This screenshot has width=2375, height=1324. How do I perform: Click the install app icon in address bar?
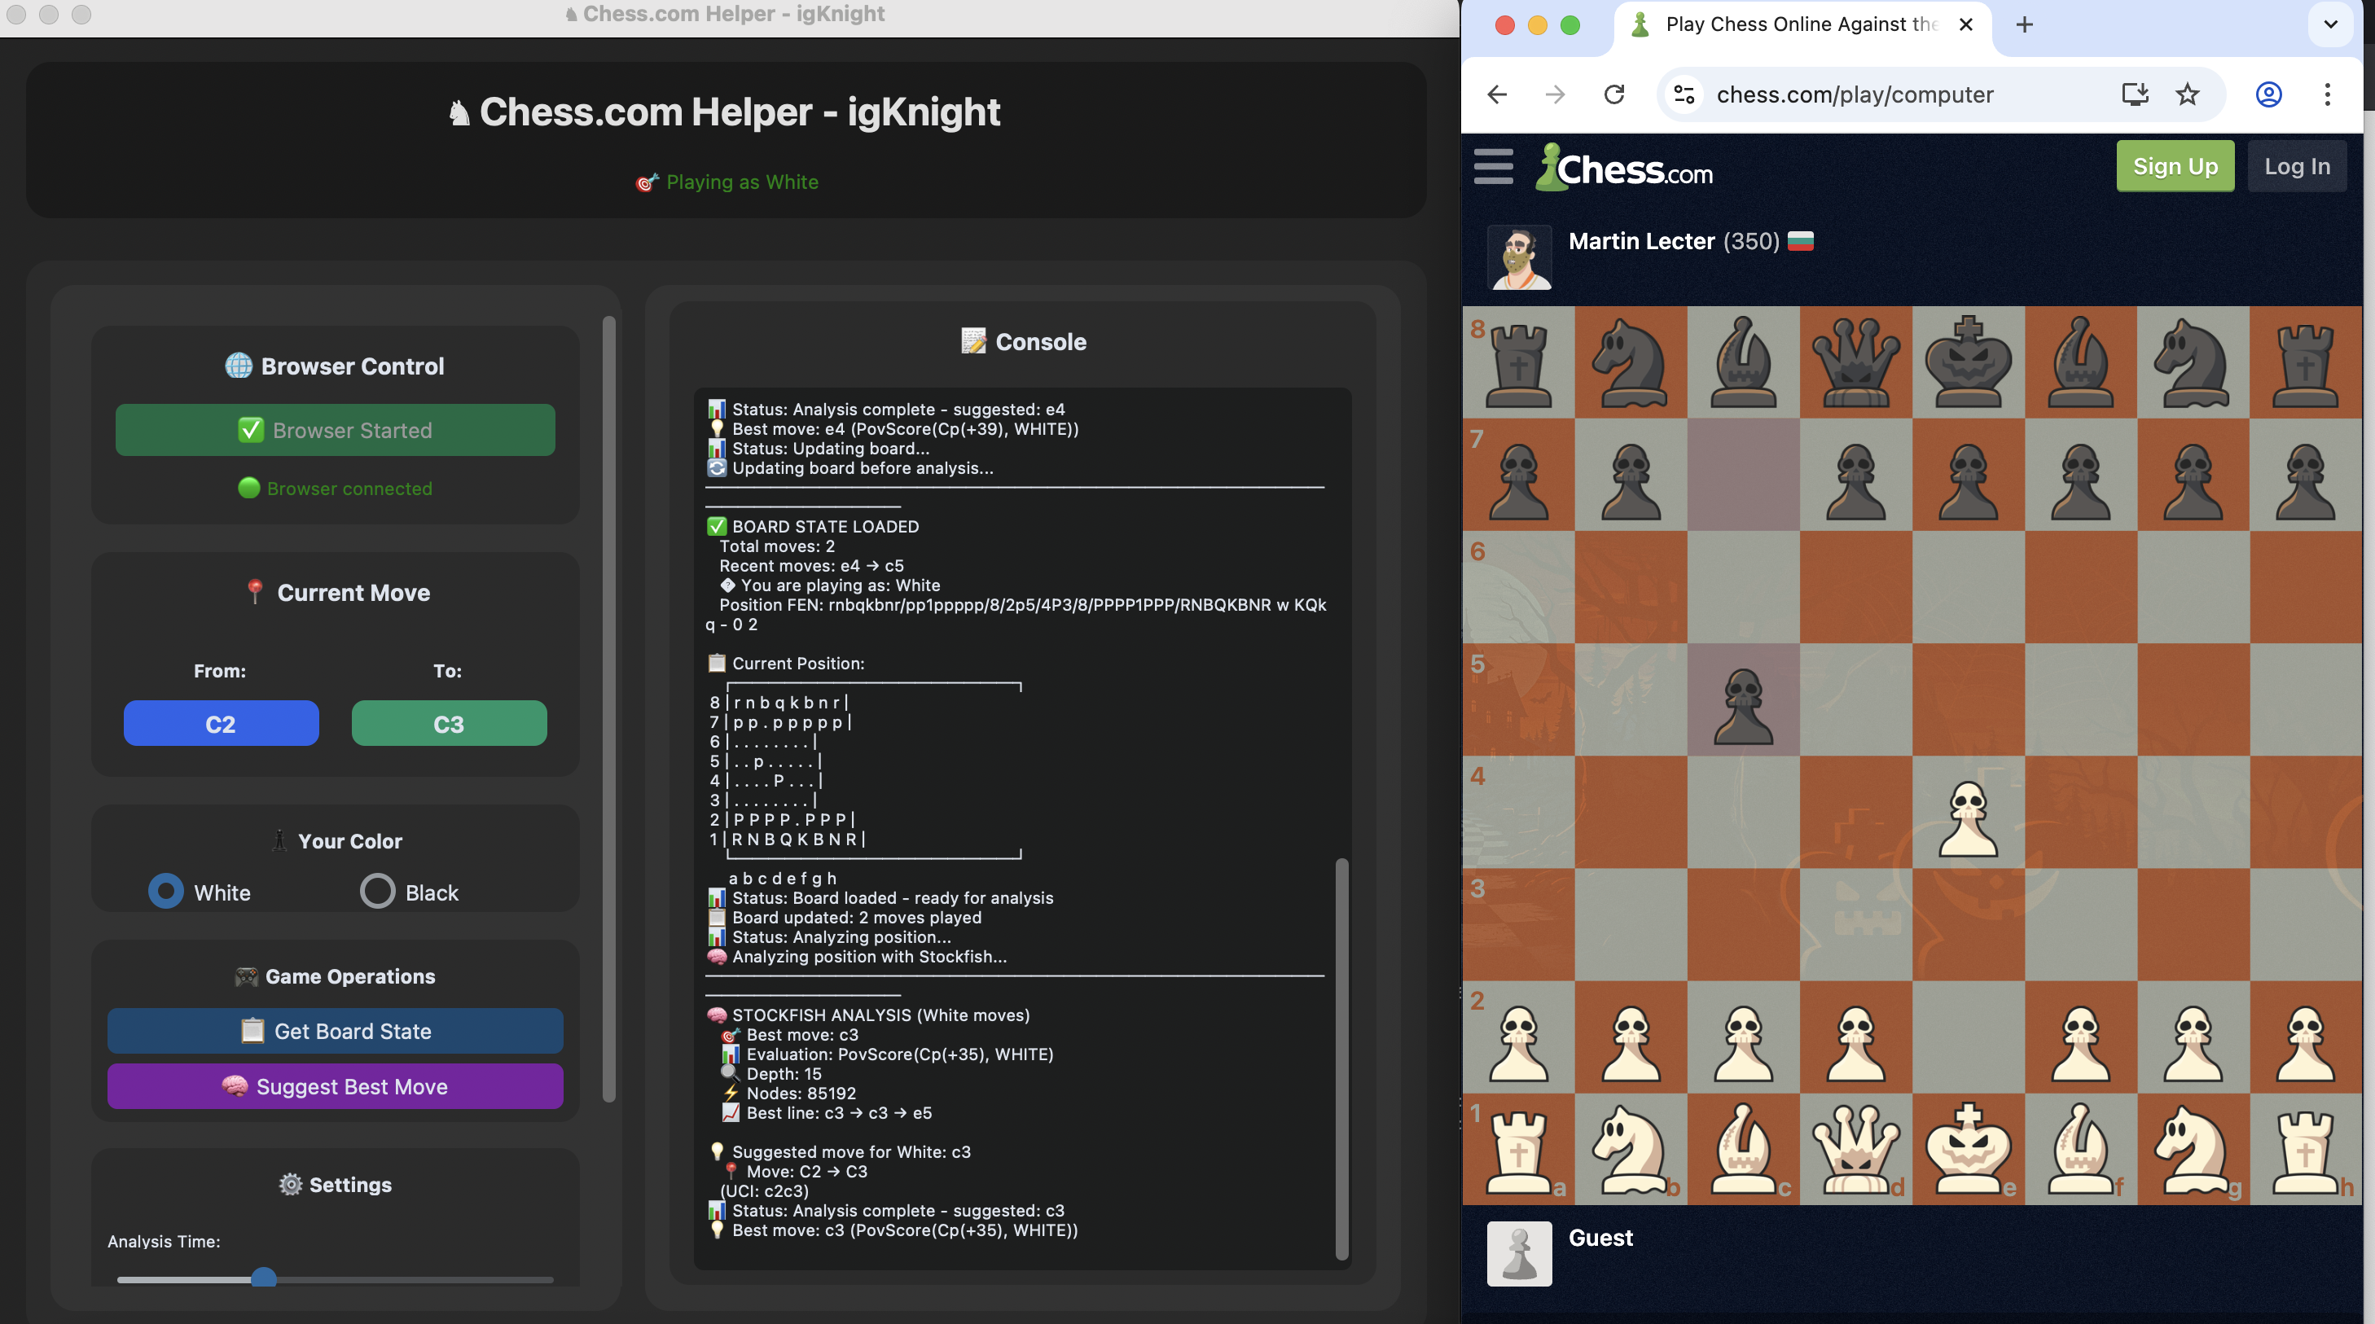[2135, 94]
